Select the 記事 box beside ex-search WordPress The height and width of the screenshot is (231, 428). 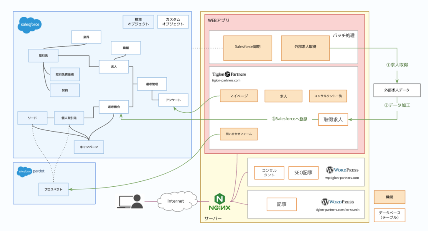point(282,204)
